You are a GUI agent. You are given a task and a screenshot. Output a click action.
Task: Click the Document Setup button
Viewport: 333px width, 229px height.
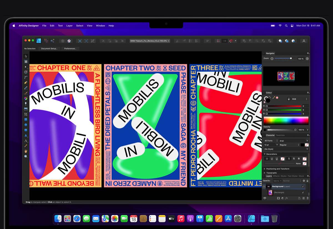point(49,48)
